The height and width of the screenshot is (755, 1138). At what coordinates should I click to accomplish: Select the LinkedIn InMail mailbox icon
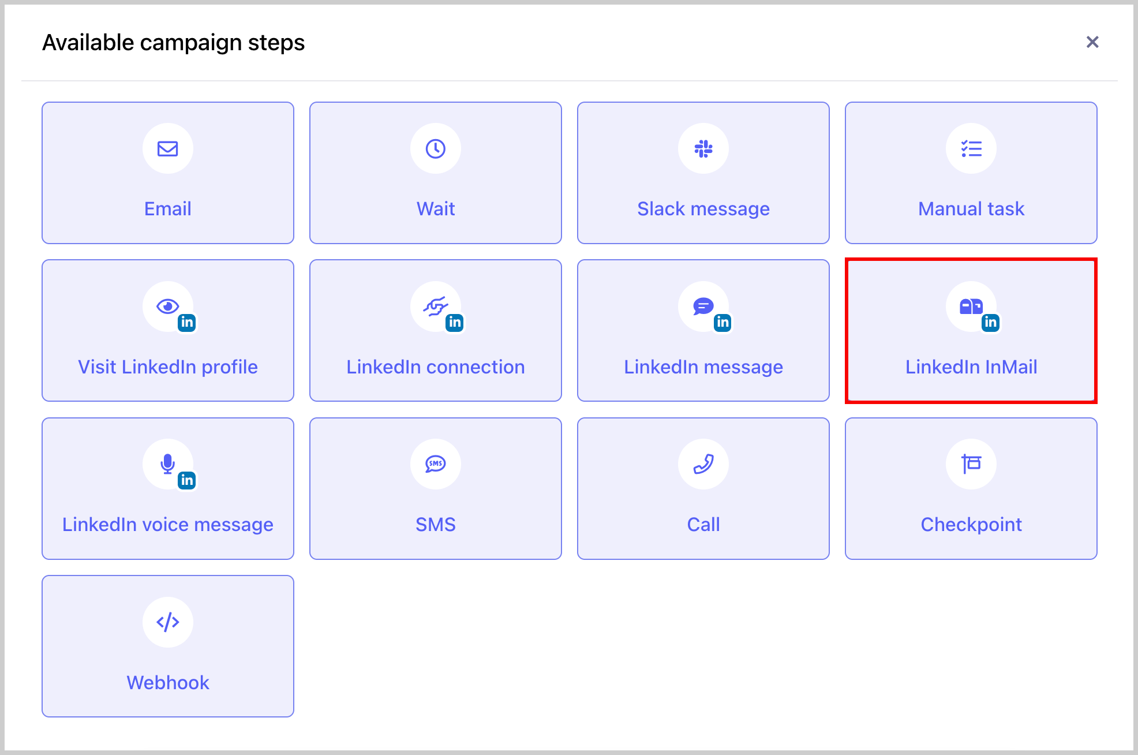pyautogui.click(x=971, y=307)
